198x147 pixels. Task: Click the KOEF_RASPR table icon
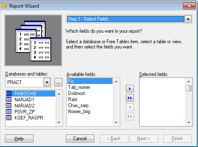click(9, 118)
